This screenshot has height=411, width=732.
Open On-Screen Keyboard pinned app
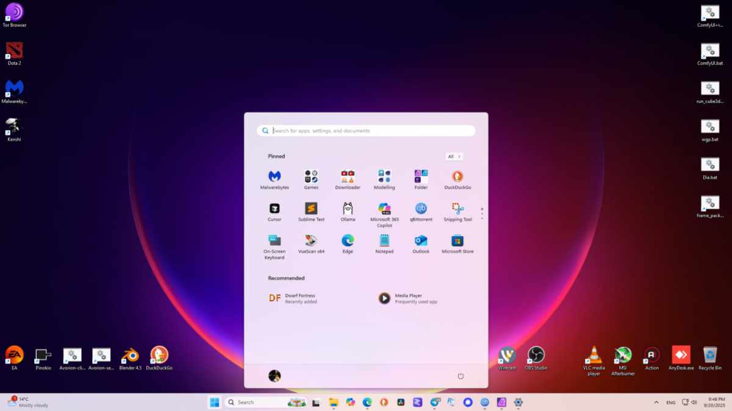pyautogui.click(x=274, y=240)
